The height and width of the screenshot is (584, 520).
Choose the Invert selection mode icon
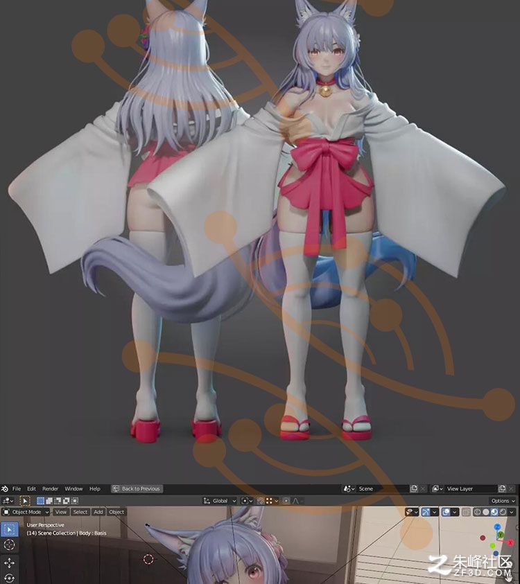[x=67, y=501]
